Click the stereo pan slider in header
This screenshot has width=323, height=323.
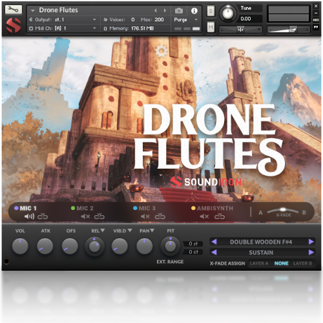click(240, 29)
